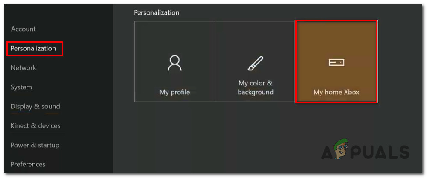Image resolution: width=427 pixels, height=178 pixels.
Task: Click the "My color & background" text label
Action: tap(256, 88)
